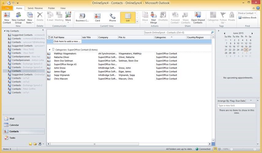Click in the Search OnlineSync4 Contacts box
This screenshot has height=153, width=262.
[177, 32]
